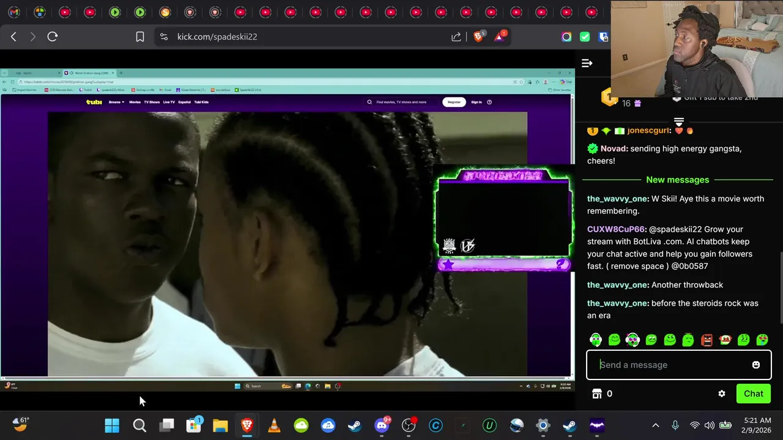Open Microsoft Store from taskbar
The width and height of the screenshot is (783, 440).
coord(193,425)
